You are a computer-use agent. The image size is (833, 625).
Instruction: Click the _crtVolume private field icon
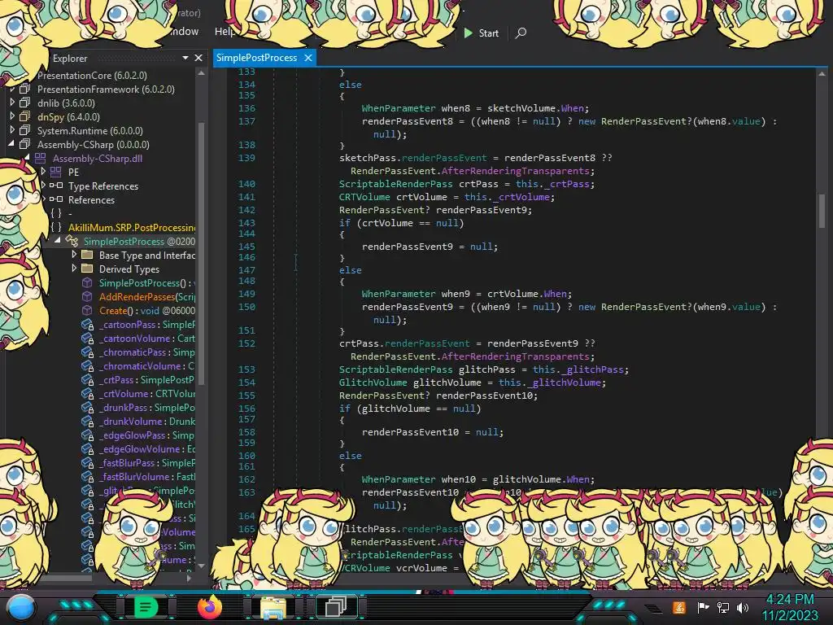[88, 393]
